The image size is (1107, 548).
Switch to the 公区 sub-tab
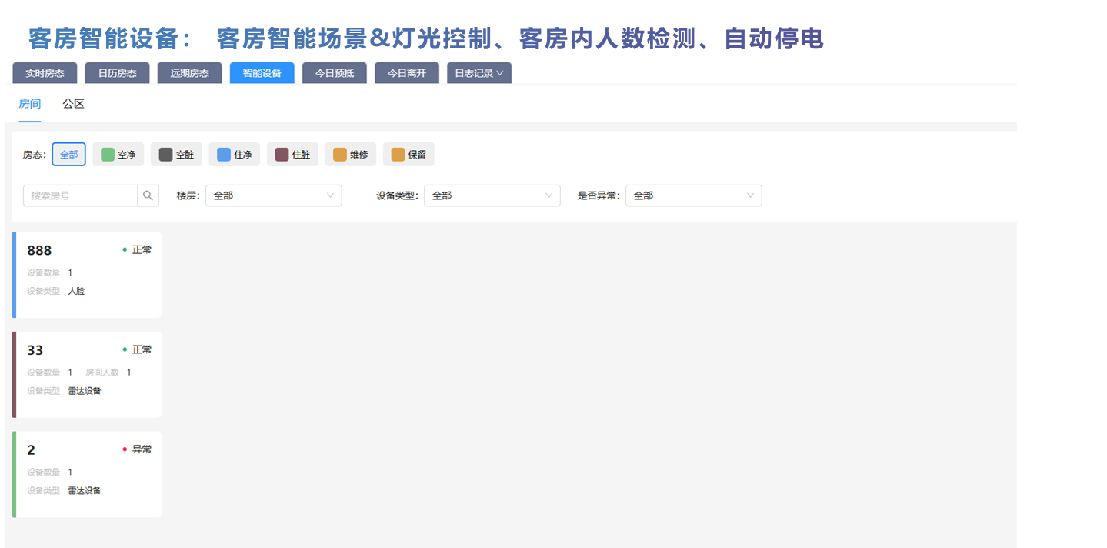73,104
